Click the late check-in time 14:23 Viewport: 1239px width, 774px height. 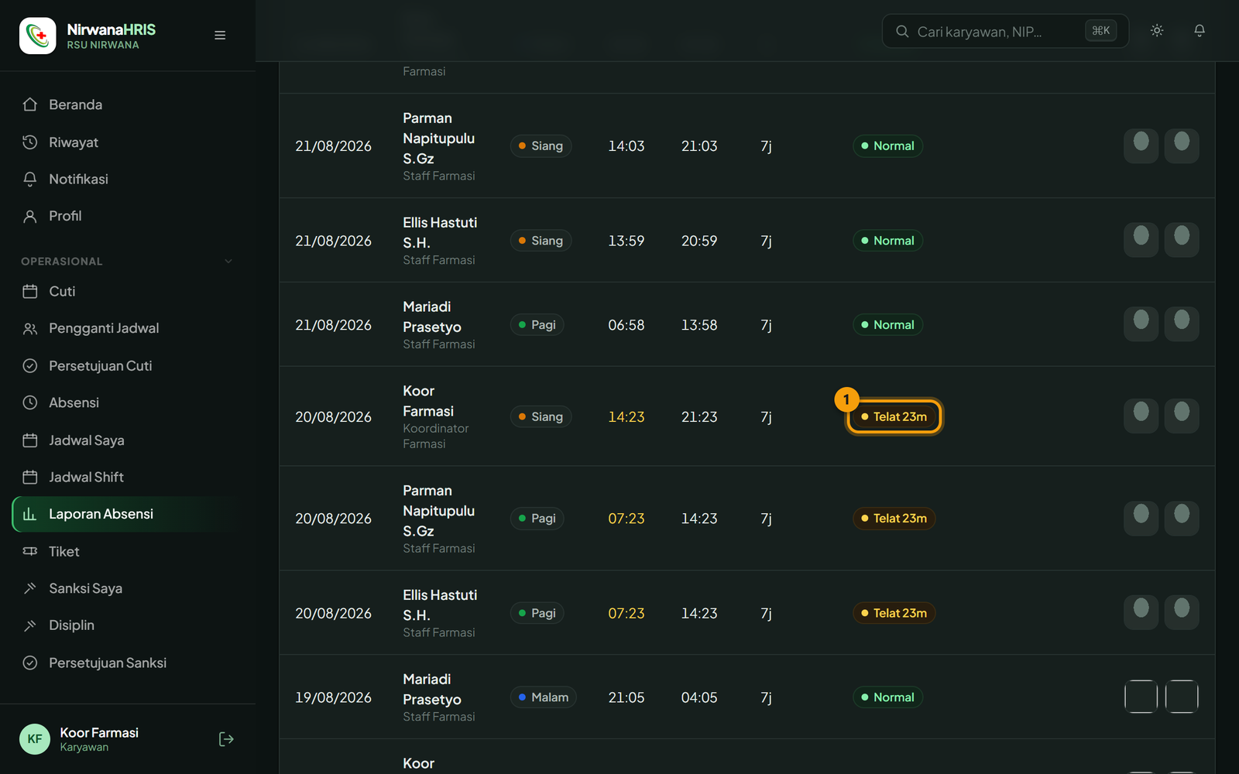(x=626, y=417)
